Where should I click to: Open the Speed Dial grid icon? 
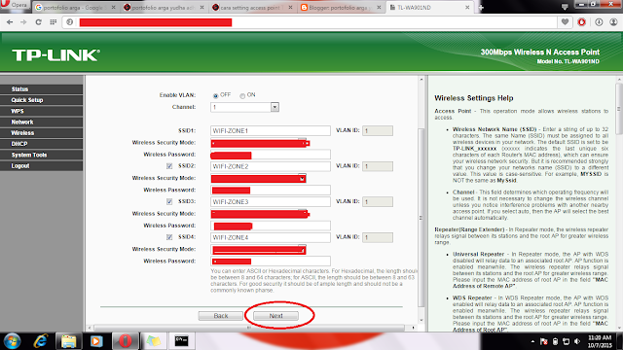(x=54, y=22)
